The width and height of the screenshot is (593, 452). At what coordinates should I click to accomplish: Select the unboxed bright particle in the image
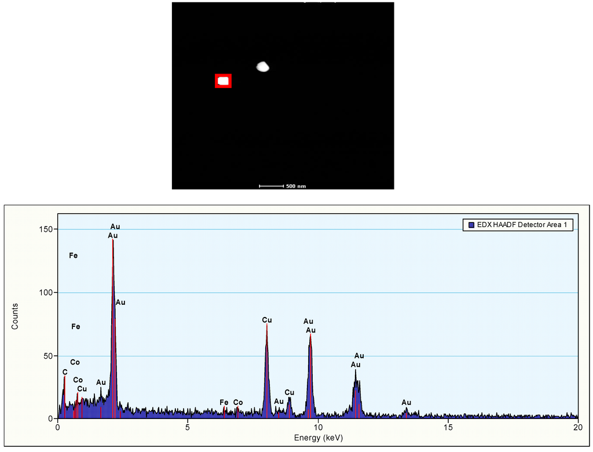pyautogui.click(x=263, y=67)
